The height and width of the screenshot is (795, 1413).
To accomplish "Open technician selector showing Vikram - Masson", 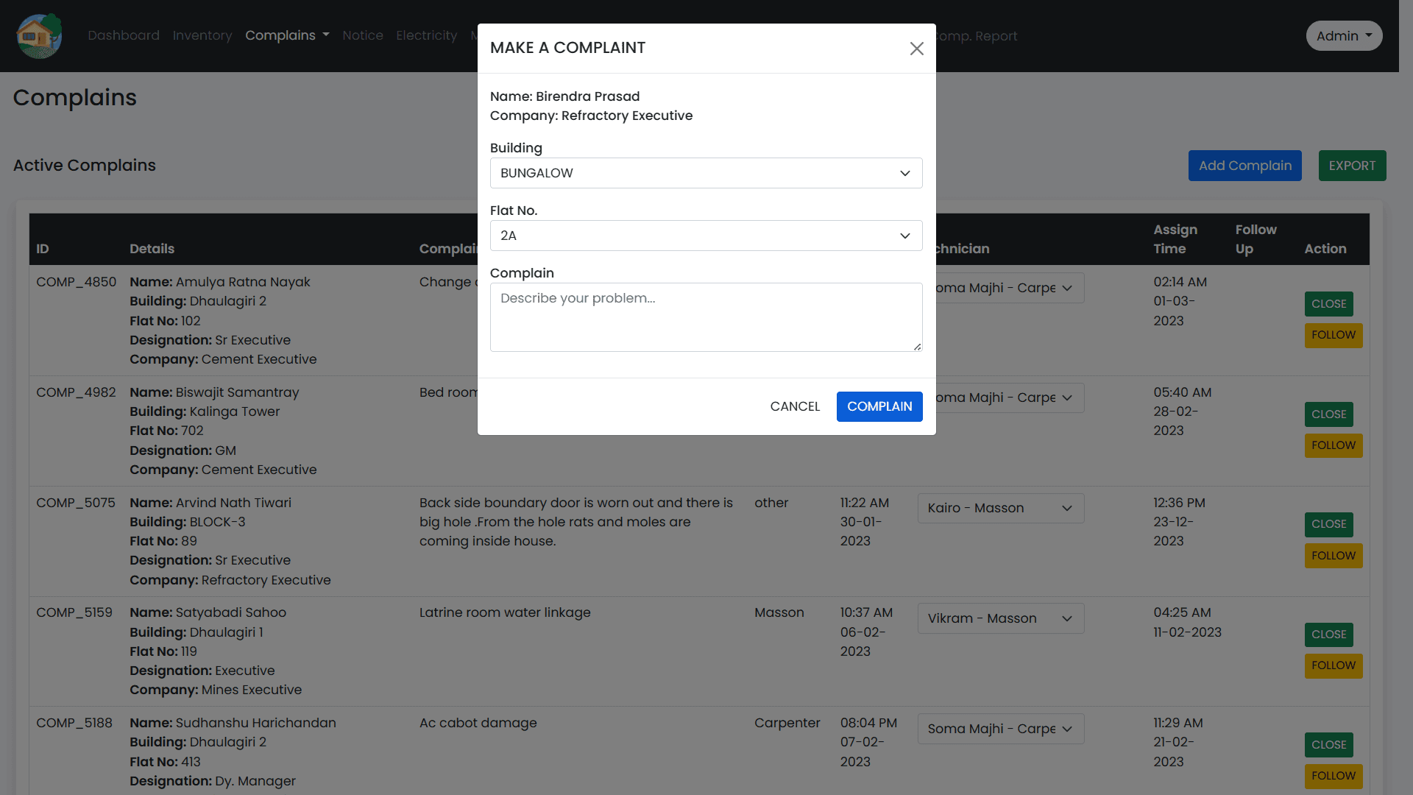I will click(x=1000, y=618).
